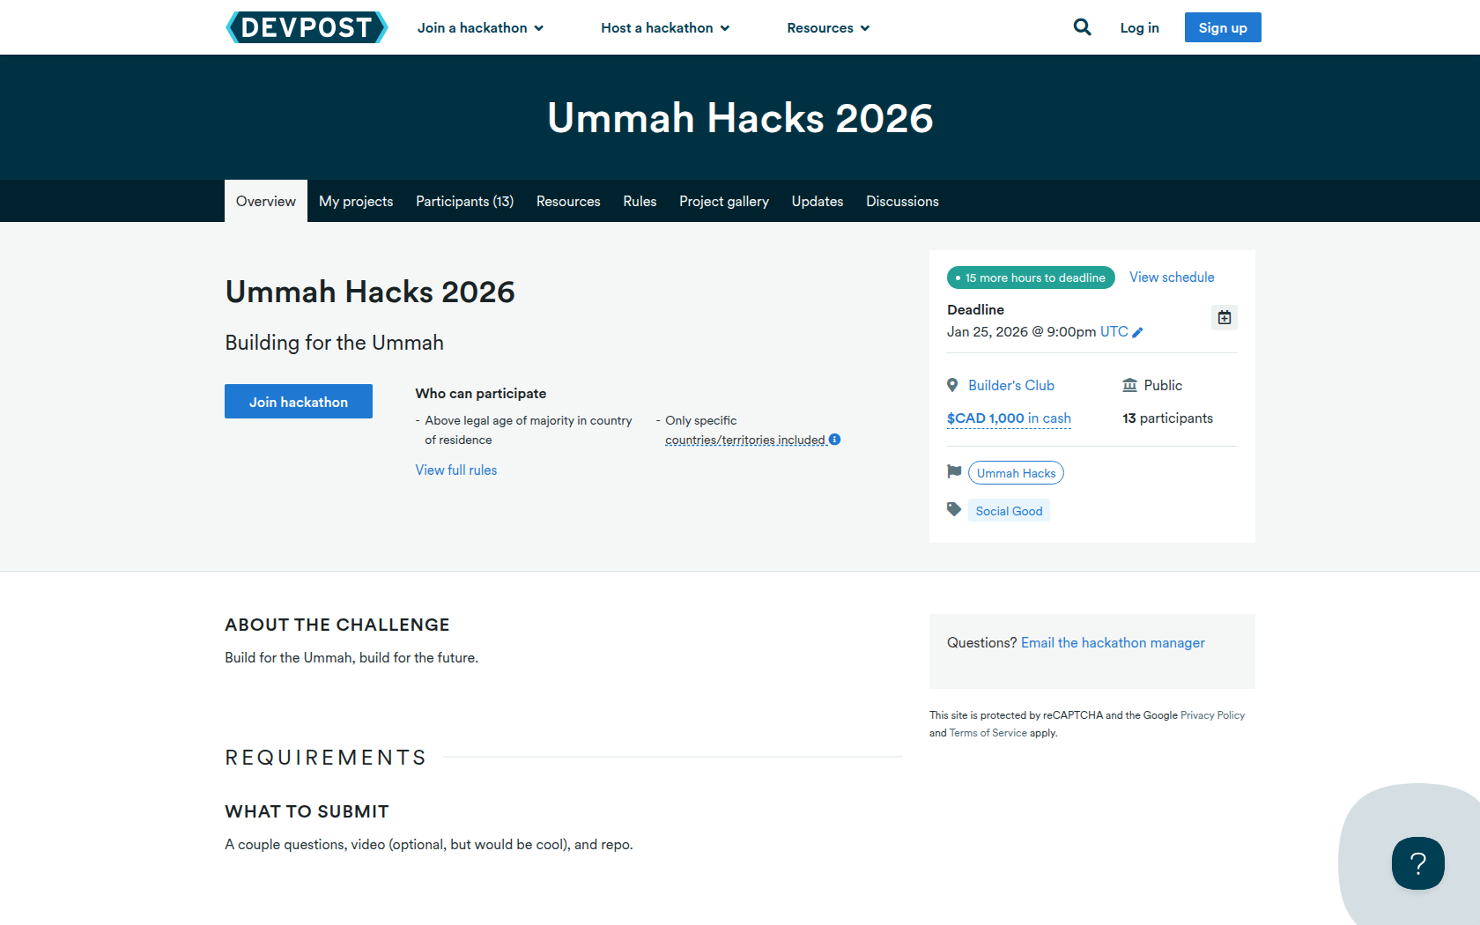Select the Ummah Hacks tag pill

point(1015,473)
